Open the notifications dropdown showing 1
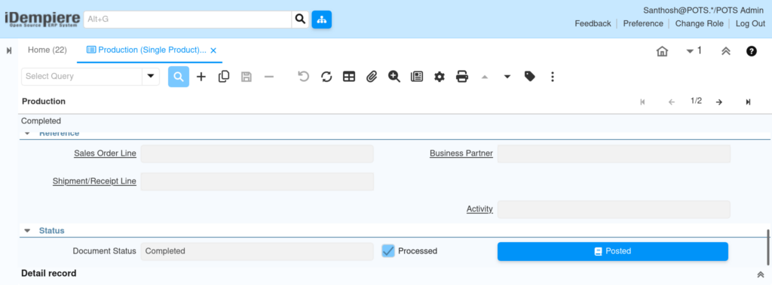This screenshot has width=772, height=285. click(694, 50)
